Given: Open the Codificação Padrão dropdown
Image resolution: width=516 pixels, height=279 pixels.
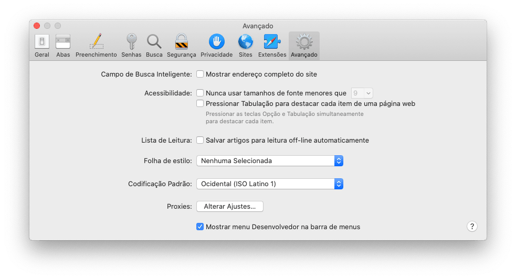Looking at the screenshot, I should click(270, 184).
